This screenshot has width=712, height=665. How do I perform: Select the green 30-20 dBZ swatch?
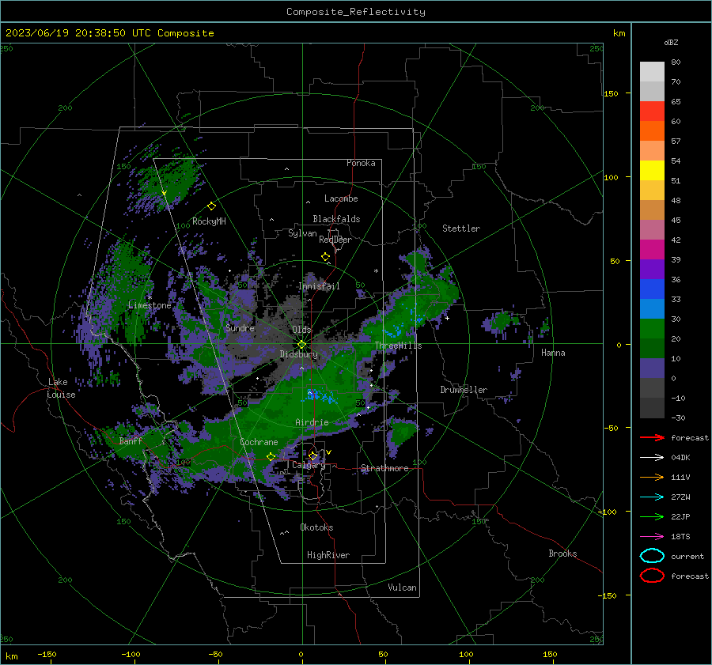pyautogui.click(x=652, y=329)
